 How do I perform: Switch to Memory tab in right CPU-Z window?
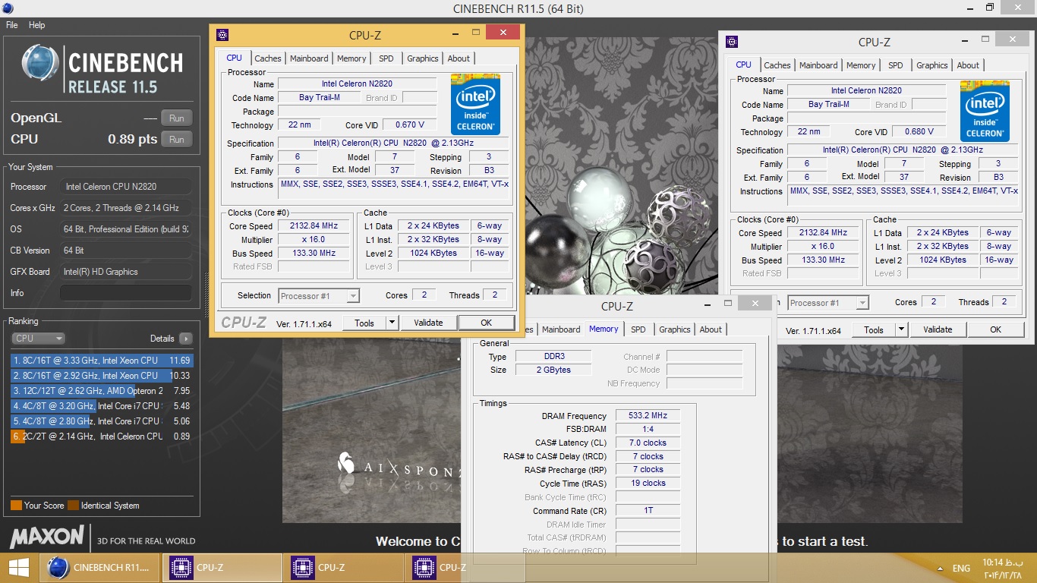click(x=861, y=65)
